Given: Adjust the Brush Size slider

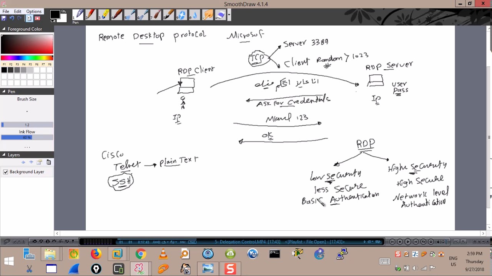Looking at the screenshot, I should (x=27, y=125).
